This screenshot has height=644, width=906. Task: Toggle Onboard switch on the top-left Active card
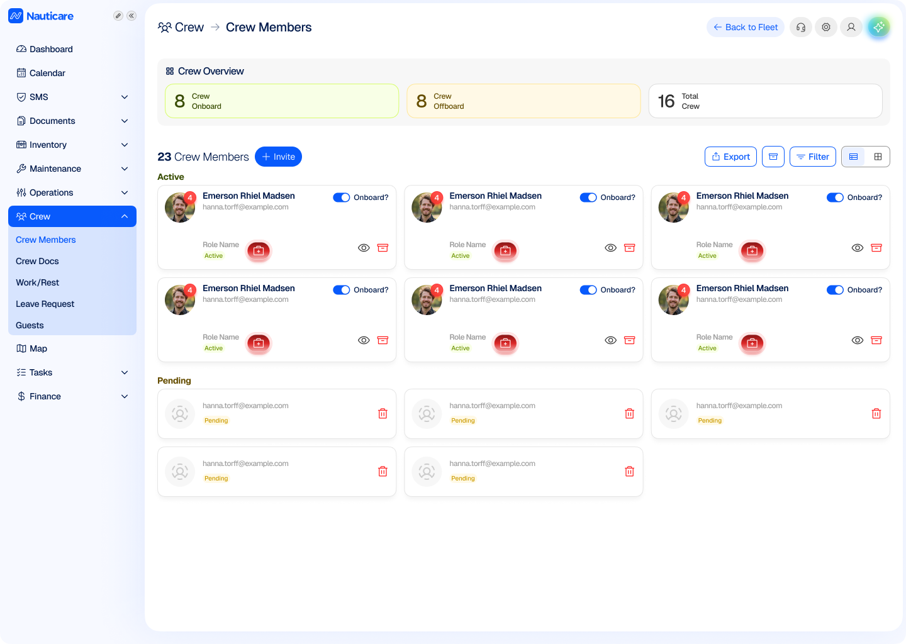point(342,197)
